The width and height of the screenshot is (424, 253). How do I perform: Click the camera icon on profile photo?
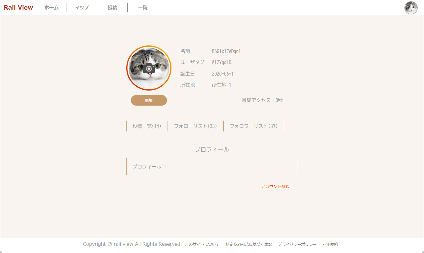[149, 69]
